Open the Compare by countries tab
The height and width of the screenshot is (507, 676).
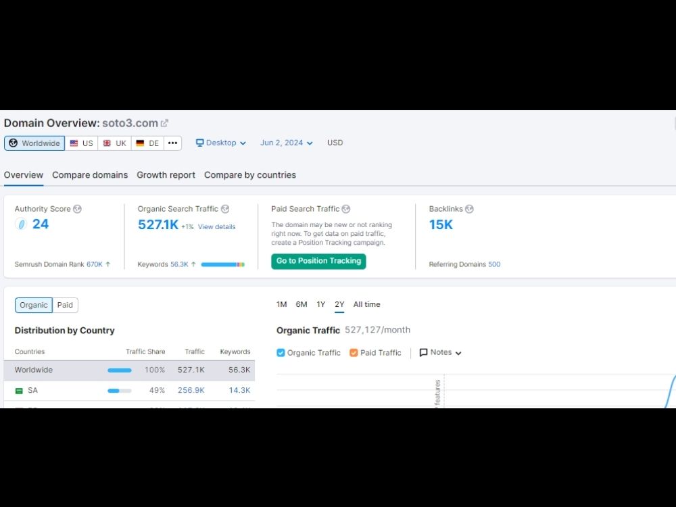pyautogui.click(x=250, y=175)
